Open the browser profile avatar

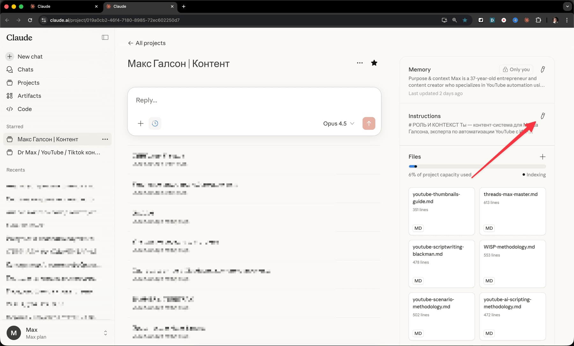[x=556, y=20]
